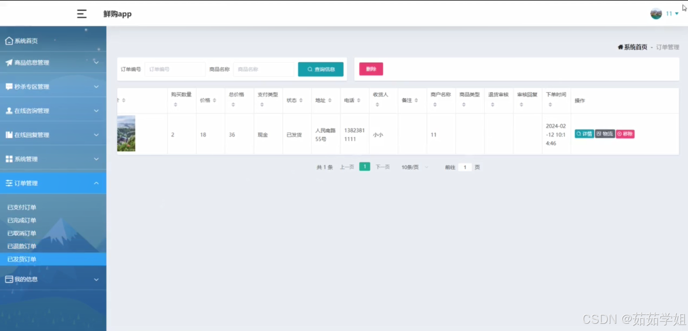This screenshot has width=688, height=331.
Task: Expand the 在线咨询管理 sidebar menu
Action: coord(53,111)
